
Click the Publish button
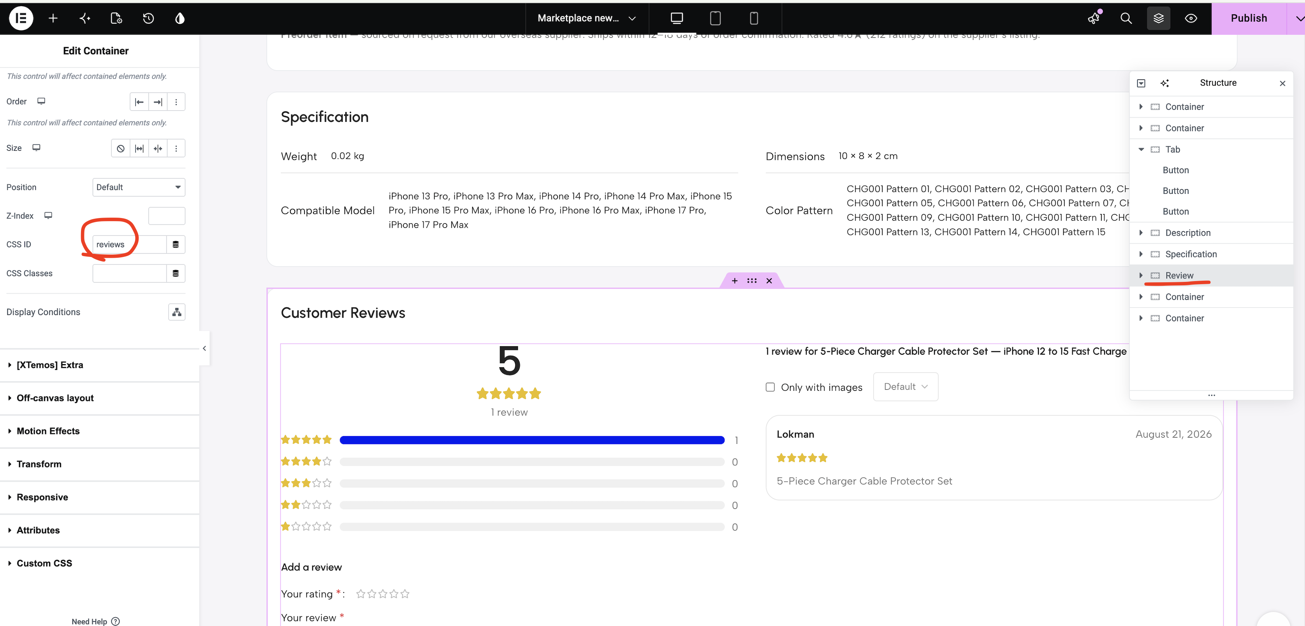(1249, 18)
